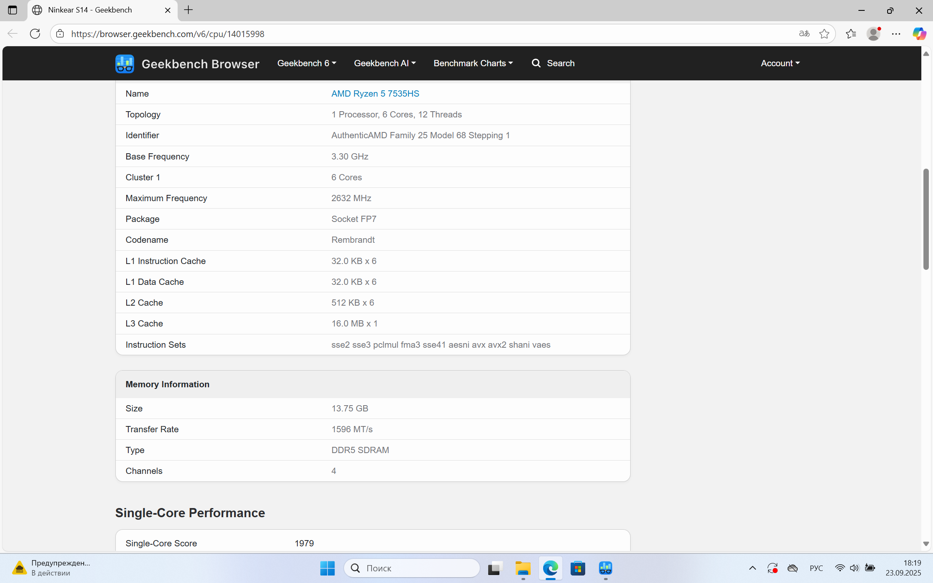
Task: Open Geekbench app from taskbar
Action: (x=605, y=568)
